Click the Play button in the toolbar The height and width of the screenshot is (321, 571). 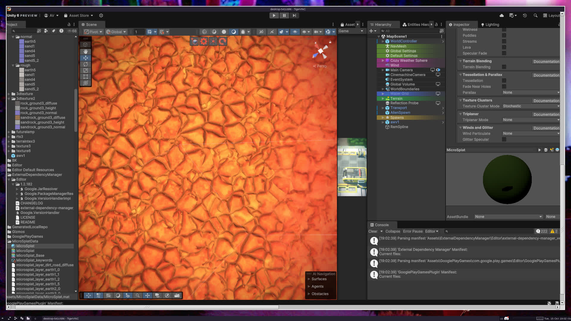[274, 15]
